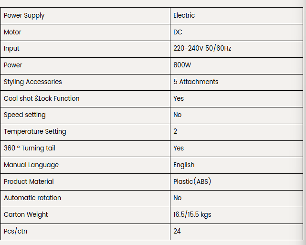Viewport: 306px width, 245px height.
Task: Select the "Temperature Setting" label cell
Action: coord(35,131)
